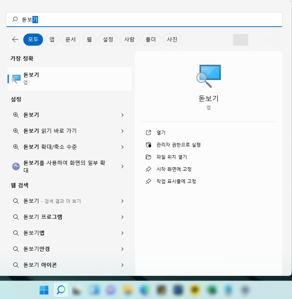
Task: Click search icon beside 돋보기앱
Action: pos(16,233)
